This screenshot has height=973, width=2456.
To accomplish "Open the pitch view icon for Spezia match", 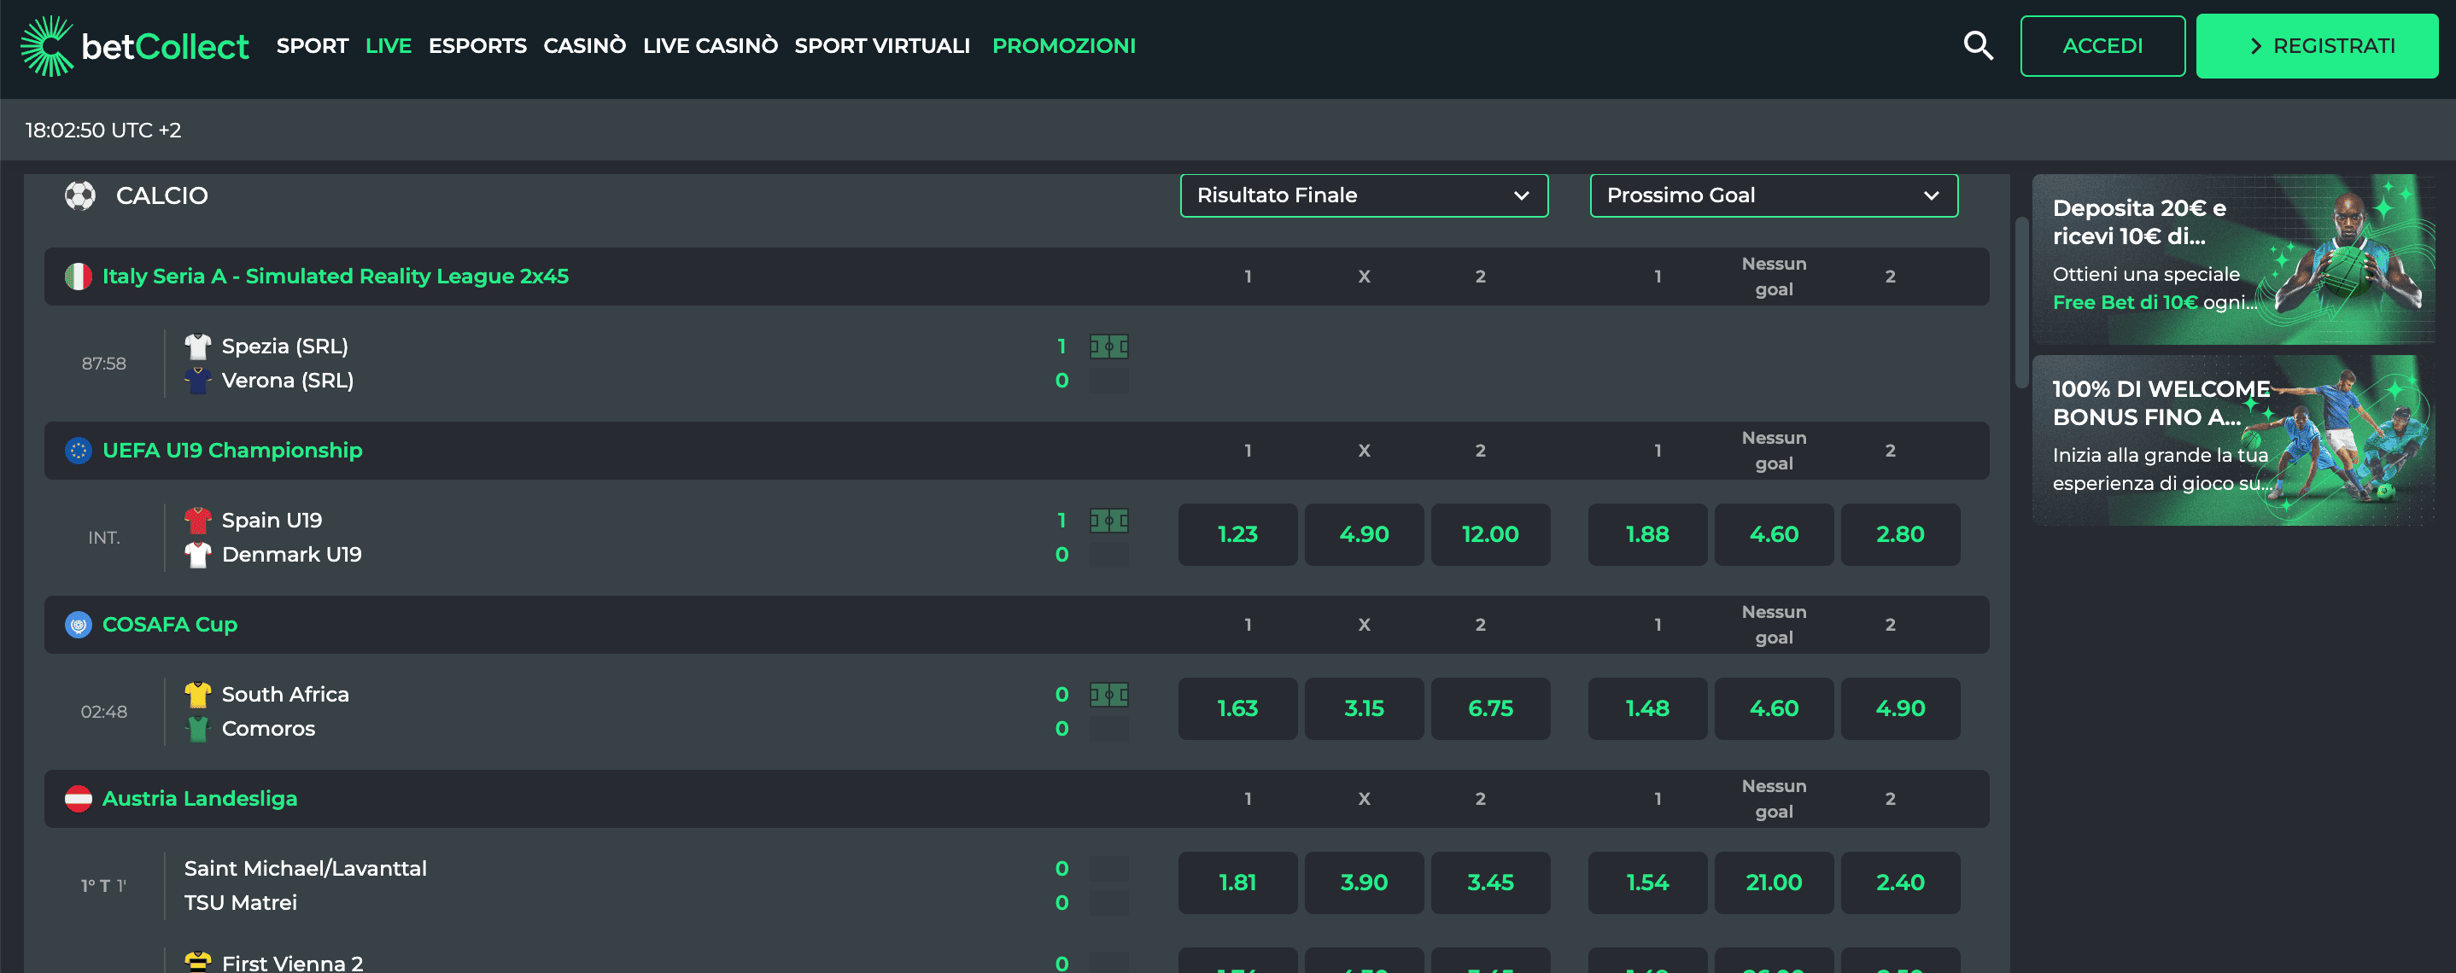I will click(1108, 347).
